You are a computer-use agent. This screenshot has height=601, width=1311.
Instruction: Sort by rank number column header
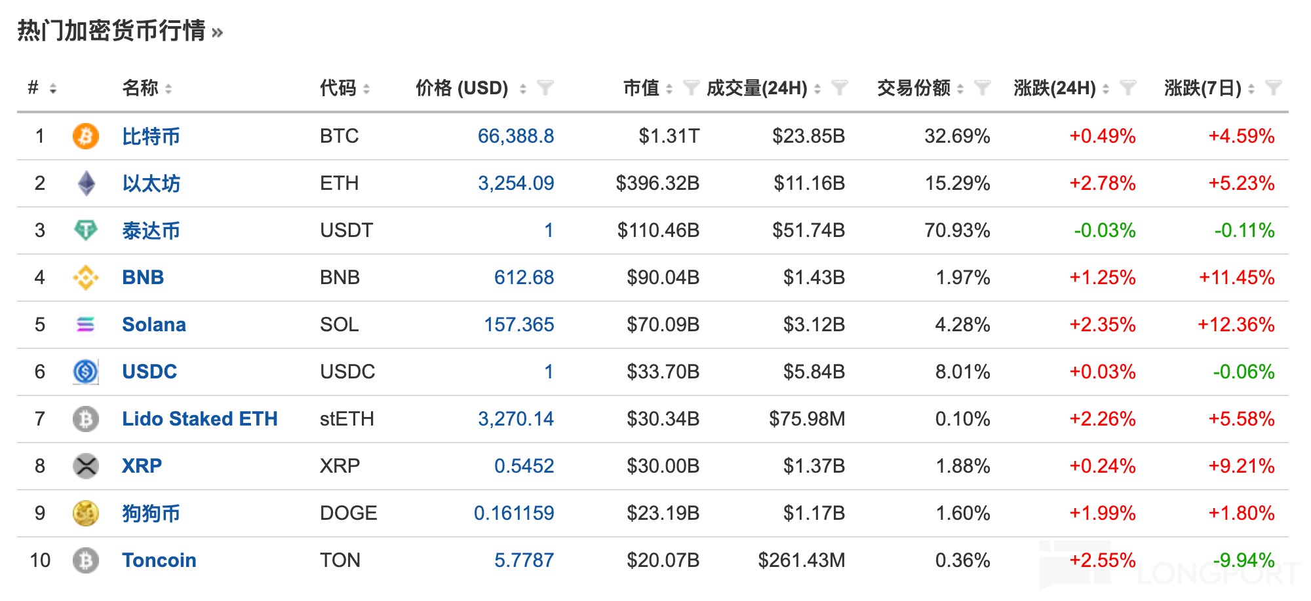click(x=34, y=88)
